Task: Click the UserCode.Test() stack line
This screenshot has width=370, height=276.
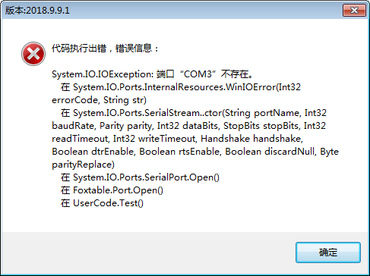Action: (x=102, y=203)
